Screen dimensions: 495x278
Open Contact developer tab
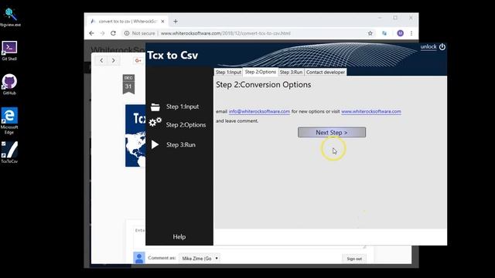tap(326, 72)
